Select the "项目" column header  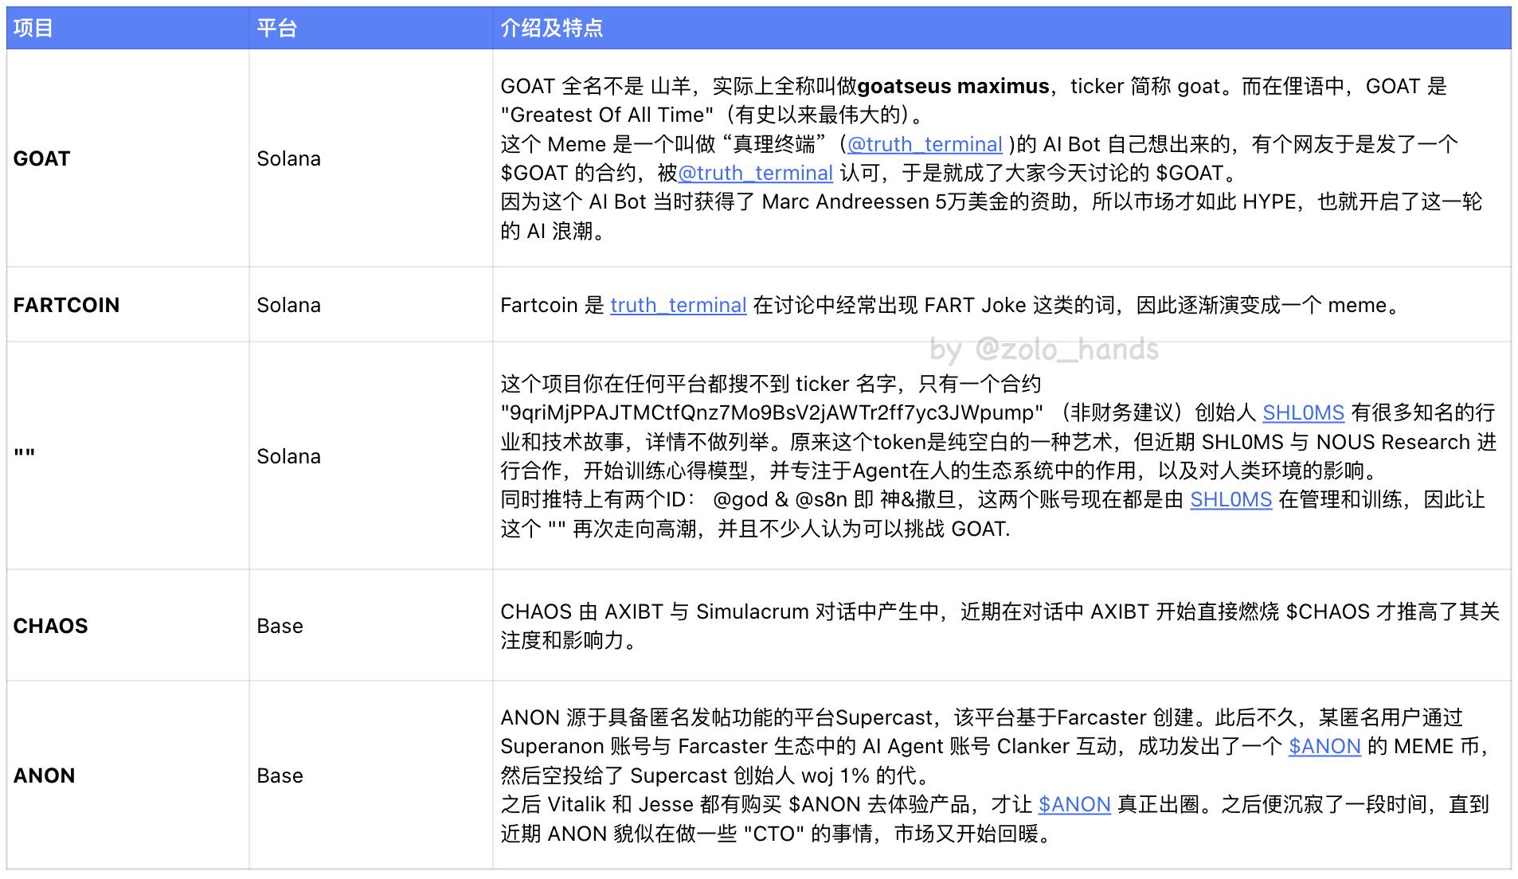pos(33,29)
